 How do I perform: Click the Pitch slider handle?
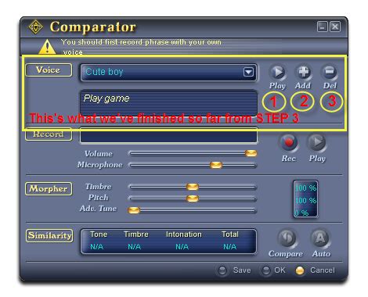(x=193, y=199)
